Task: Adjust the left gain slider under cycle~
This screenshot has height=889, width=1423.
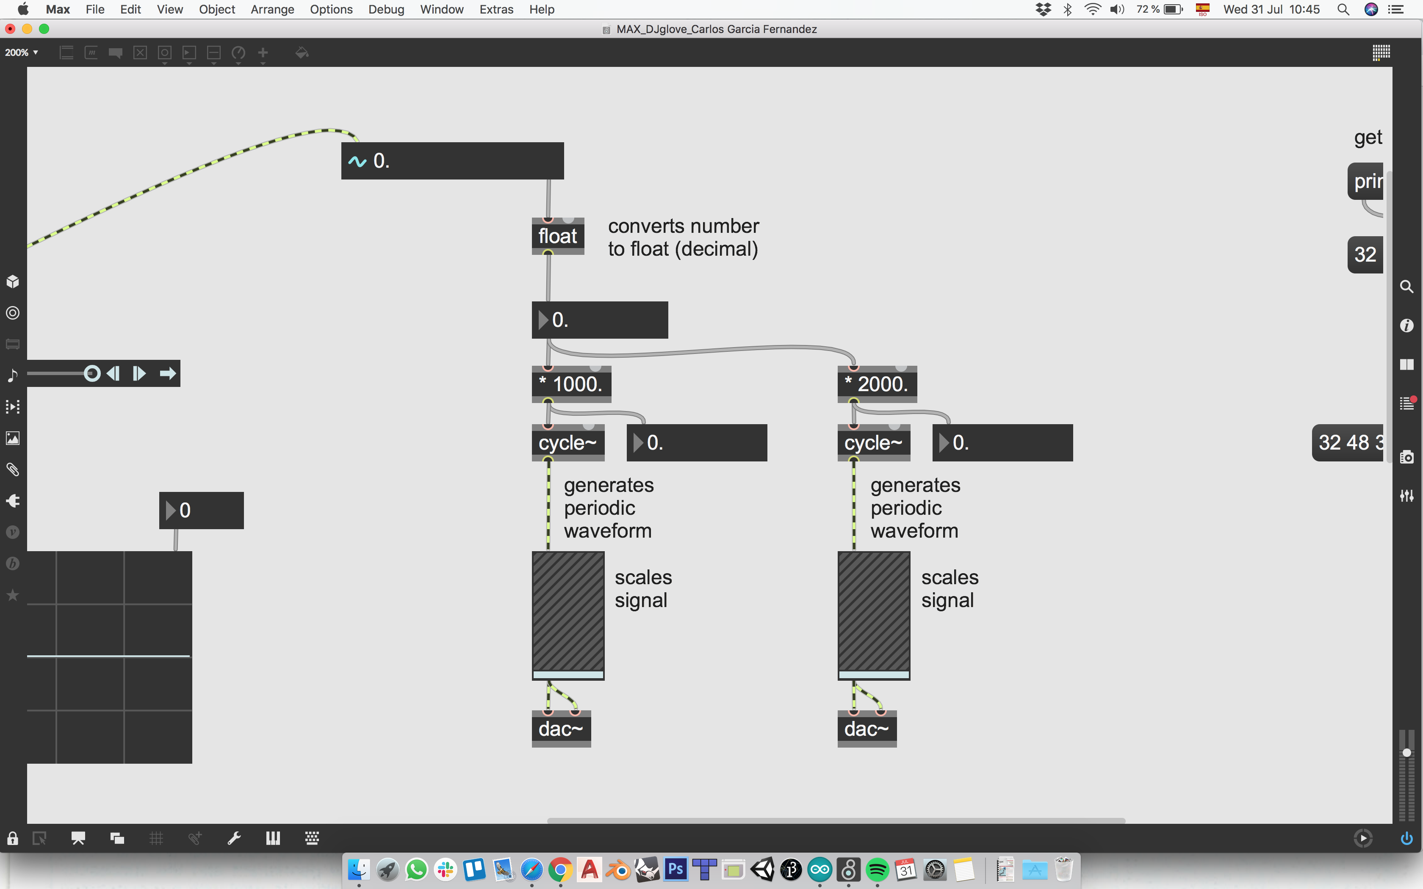Action: coord(568,615)
